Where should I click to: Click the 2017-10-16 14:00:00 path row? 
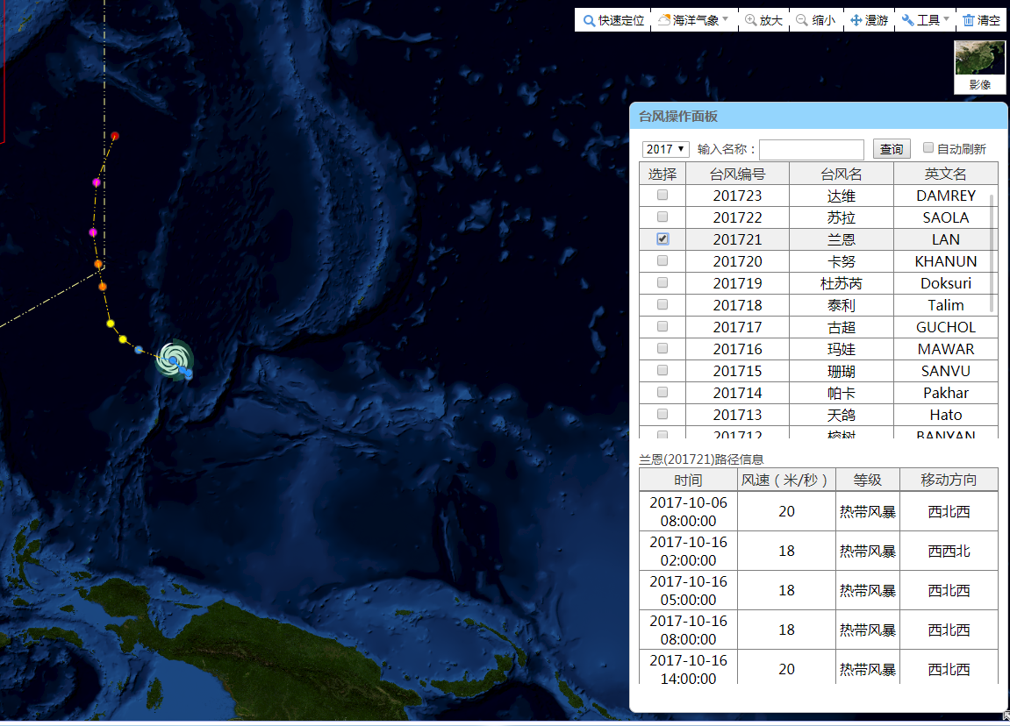point(818,667)
